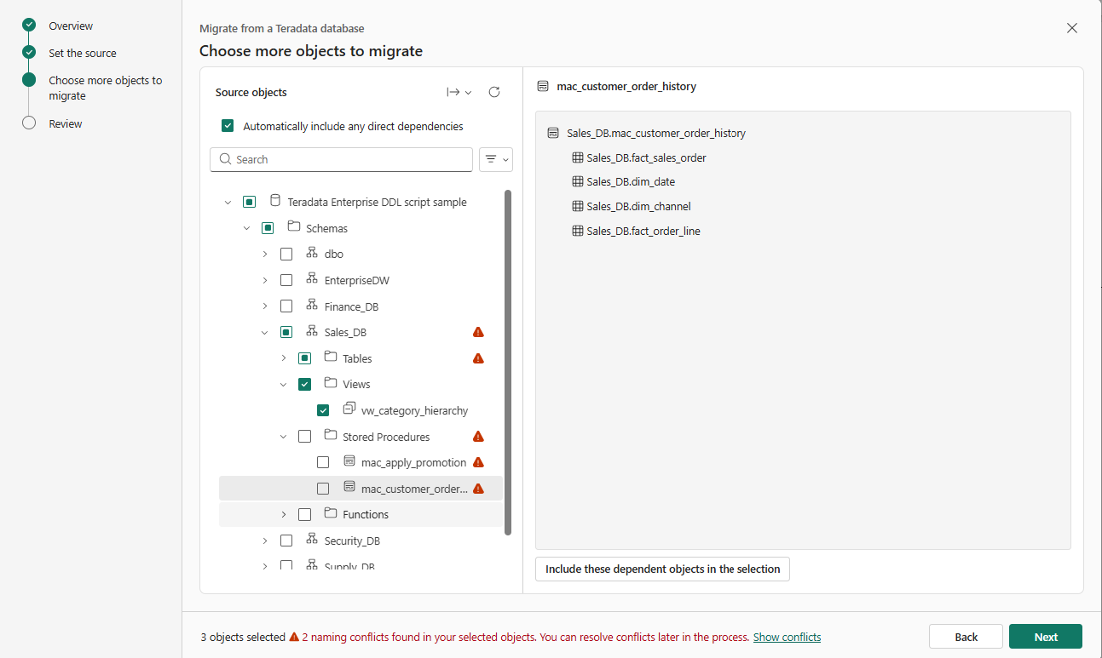Viewport: 1102px width, 658px height.
Task: Open the expand/collapse tree options icon
Action: (x=459, y=92)
